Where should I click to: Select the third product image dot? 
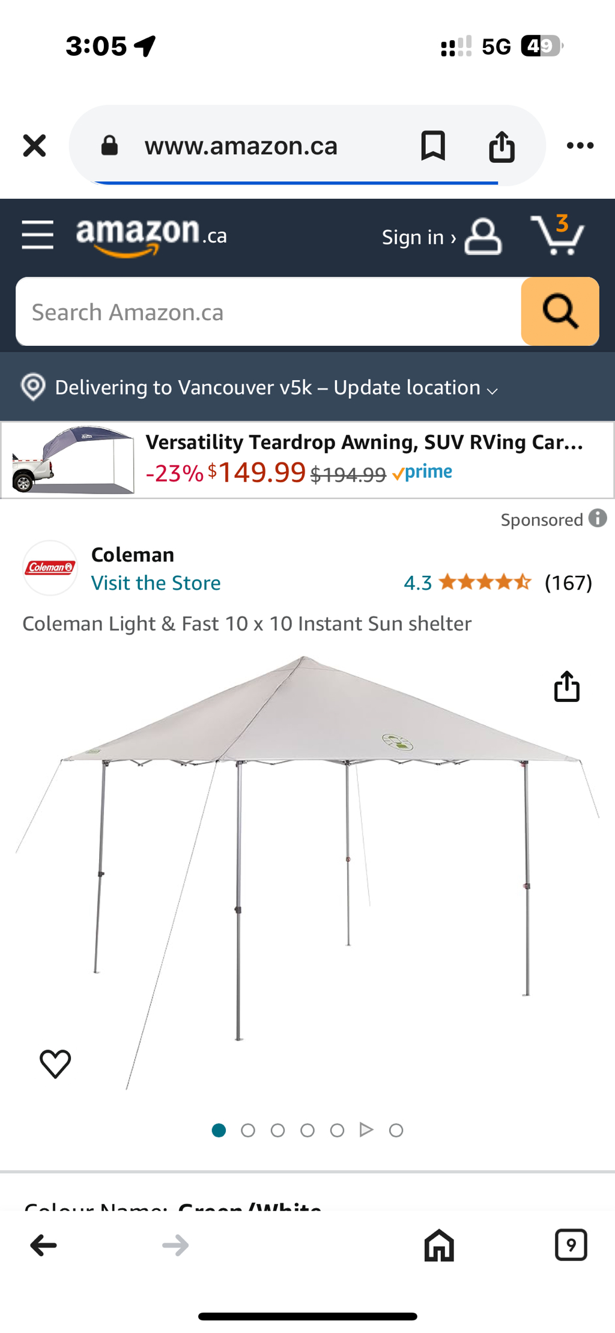(277, 1131)
